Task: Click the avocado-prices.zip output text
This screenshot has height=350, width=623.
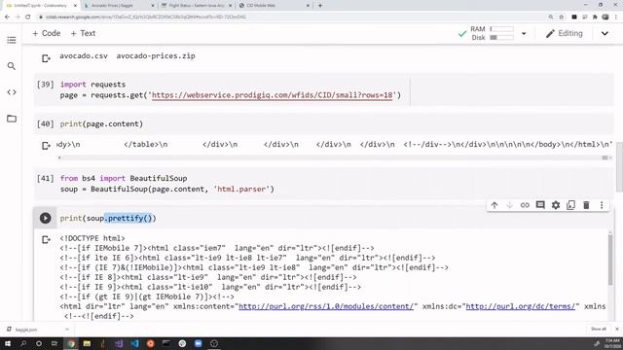Action: [x=156, y=56]
